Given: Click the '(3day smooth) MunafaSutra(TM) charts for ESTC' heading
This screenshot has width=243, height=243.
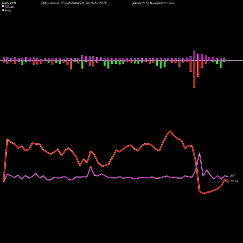Looking at the screenshot, I should point(74,3).
